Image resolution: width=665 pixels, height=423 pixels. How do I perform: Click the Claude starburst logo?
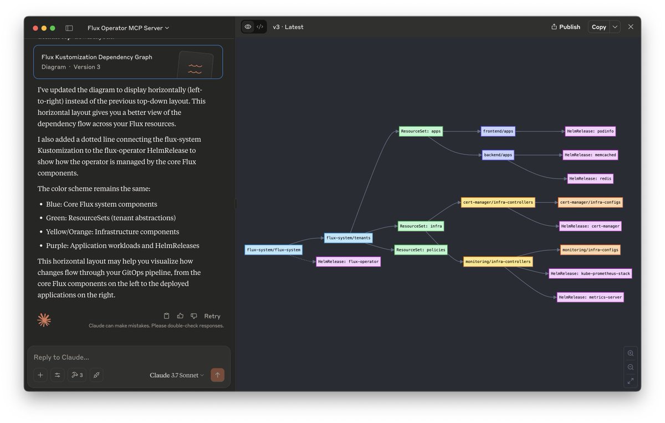[44, 320]
